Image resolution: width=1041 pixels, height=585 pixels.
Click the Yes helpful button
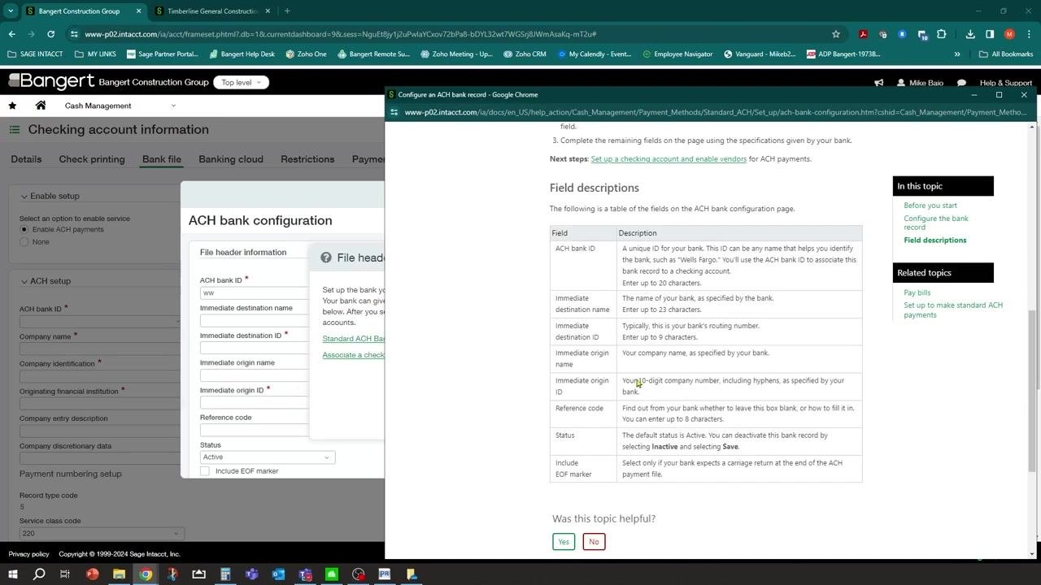click(x=564, y=542)
